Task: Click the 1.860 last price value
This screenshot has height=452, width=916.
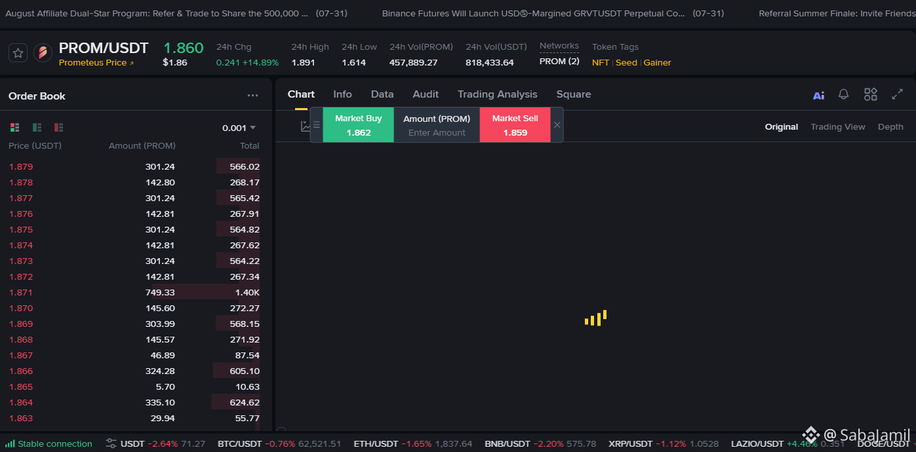Action: point(184,48)
